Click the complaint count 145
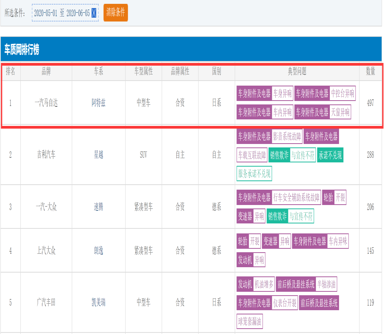The width and height of the screenshot is (384, 334). pyautogui.click(x=370, y=250)
